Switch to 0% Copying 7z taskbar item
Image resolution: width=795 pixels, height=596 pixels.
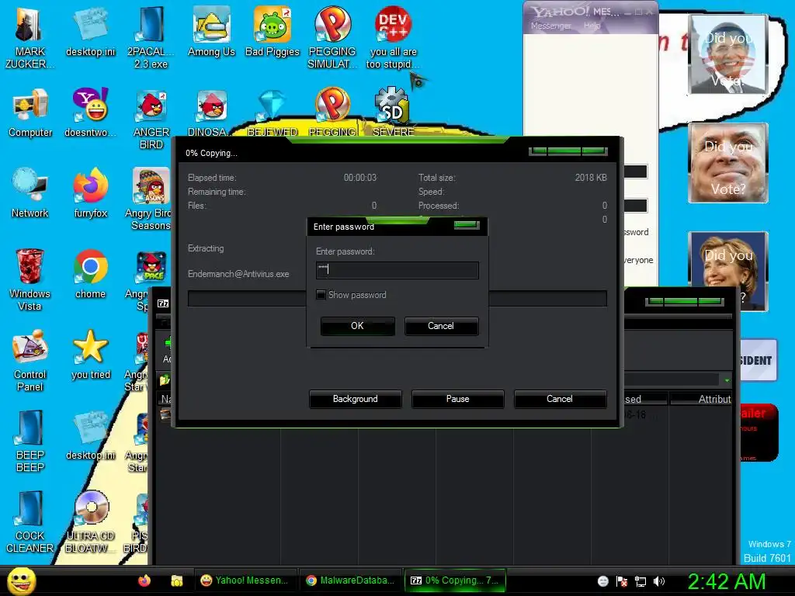(455, 580)
